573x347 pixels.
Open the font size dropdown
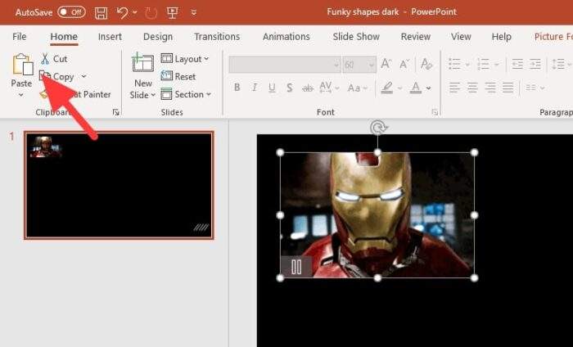pyautogui.click(x=372, y=65)
